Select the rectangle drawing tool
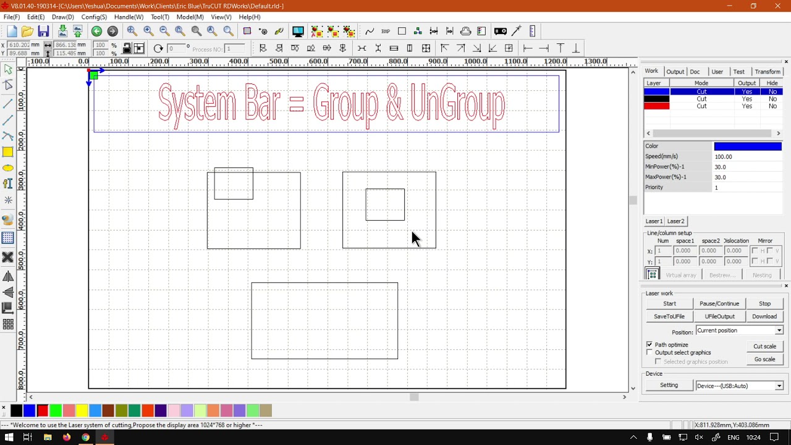The width and height of the screenshot is (791, 445). 8,152
